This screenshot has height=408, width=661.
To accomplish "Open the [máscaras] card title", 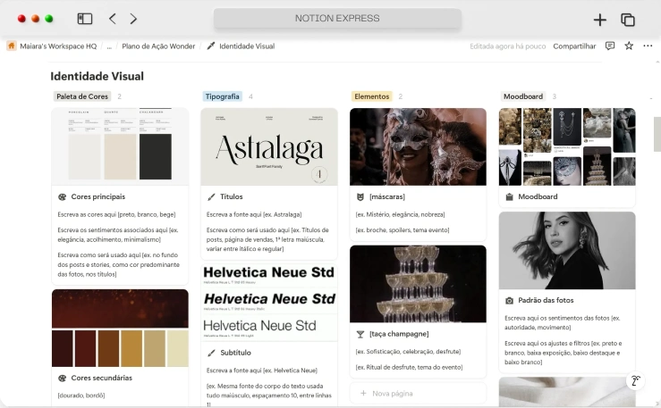I will tap(387, 196).
